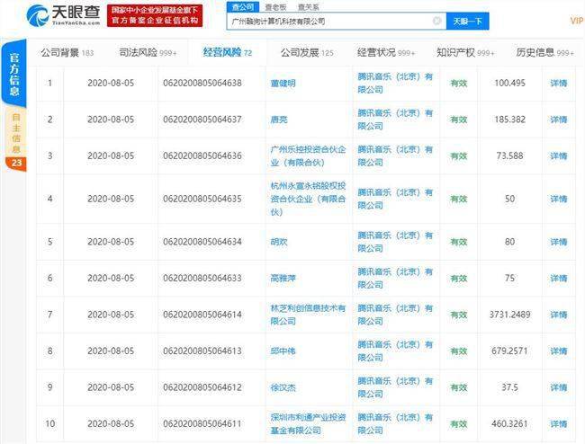Image resolution: width=585 pixels, height=444 pixels.
Task: Click the red government fund banner
Action: click(155, 15)
